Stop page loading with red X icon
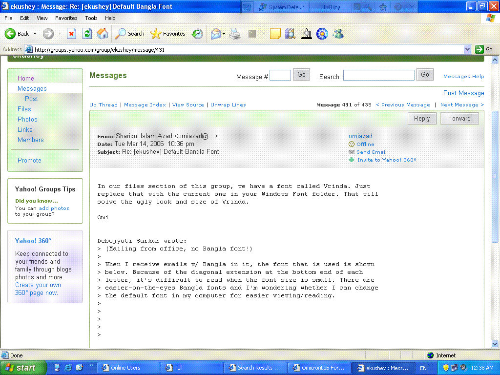 click(x=71, y=34)
